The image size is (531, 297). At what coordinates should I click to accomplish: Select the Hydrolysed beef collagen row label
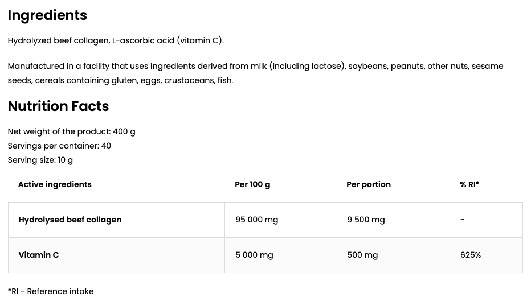pos(70,220)
